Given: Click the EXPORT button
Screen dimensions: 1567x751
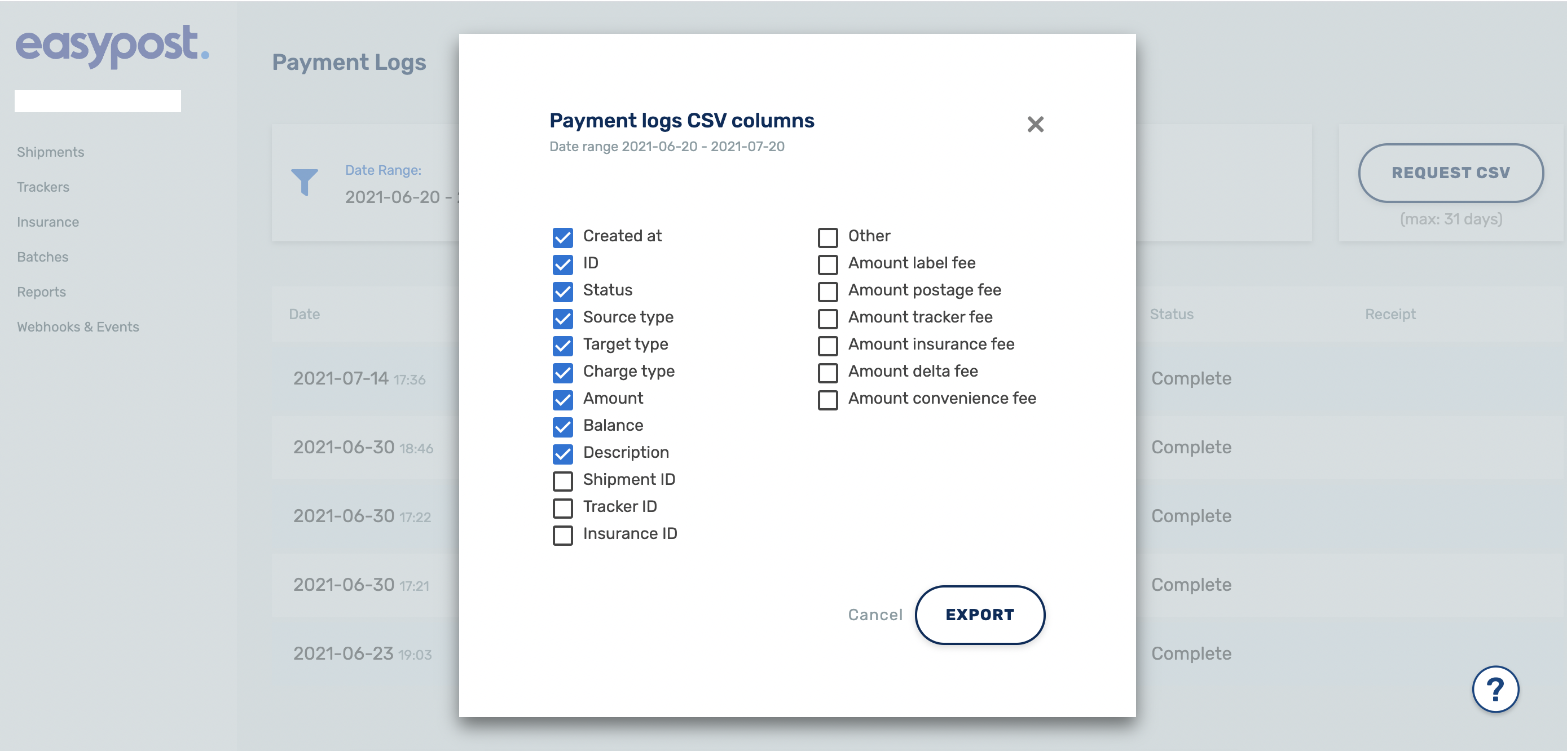Looking at the screenshot, I should click(x=979, y=614).
